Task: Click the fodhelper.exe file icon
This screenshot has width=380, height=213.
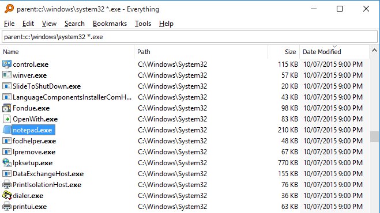Action: click(7, 141)
